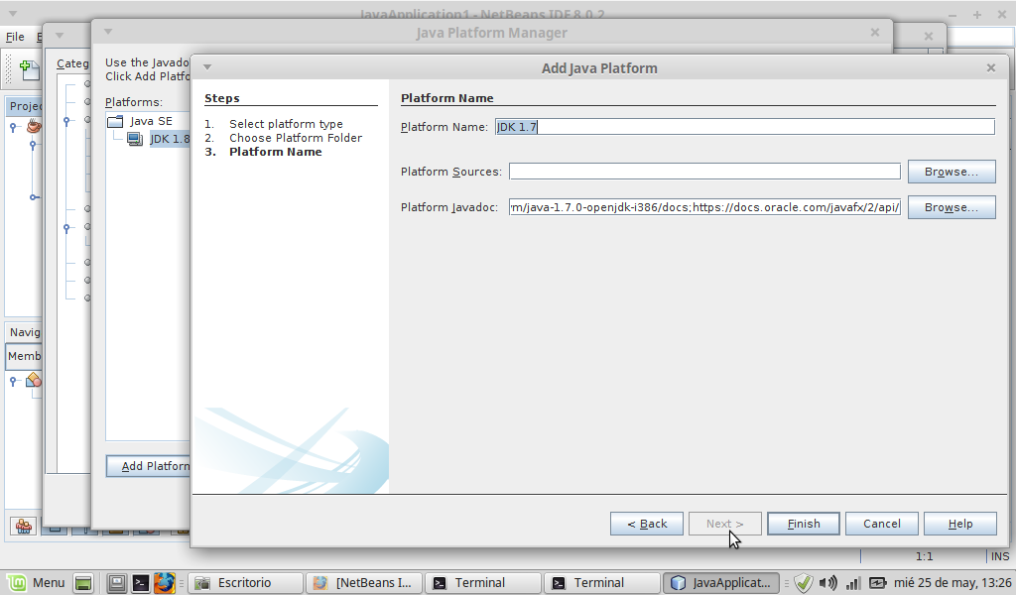This screenshot has width=1016, height=595.
Task: Click Browse next to Platform Sources
Action: [x=951, y=172]
